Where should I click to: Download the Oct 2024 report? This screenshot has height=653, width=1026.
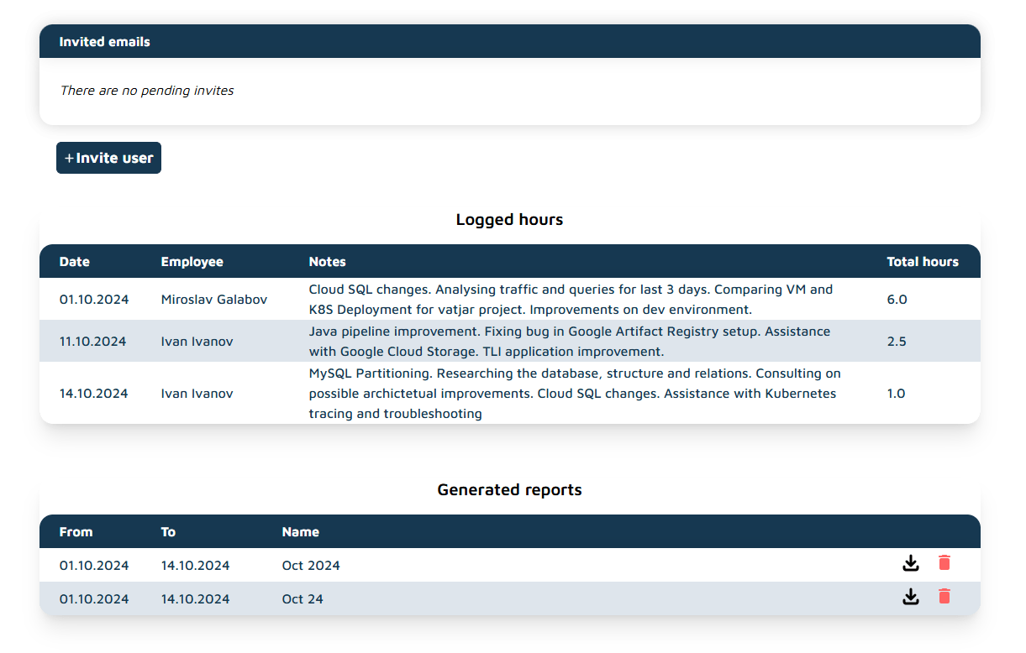910,563
